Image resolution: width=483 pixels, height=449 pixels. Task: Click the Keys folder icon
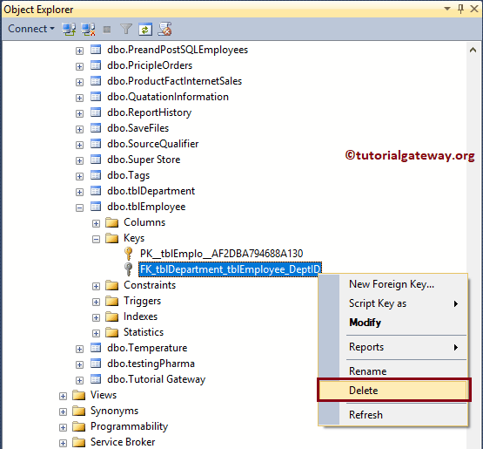coord(111,238)
